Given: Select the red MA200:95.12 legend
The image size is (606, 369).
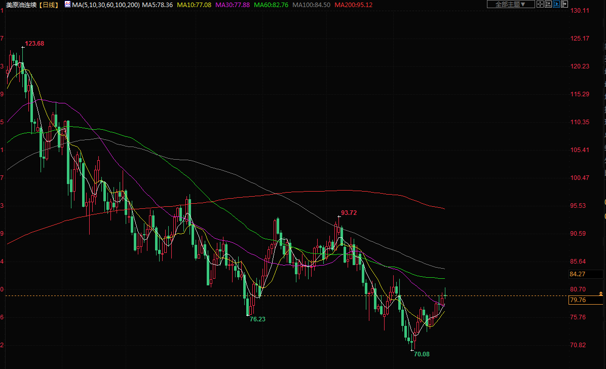Looking at the screenshot, I should click(x=354, y=5).
